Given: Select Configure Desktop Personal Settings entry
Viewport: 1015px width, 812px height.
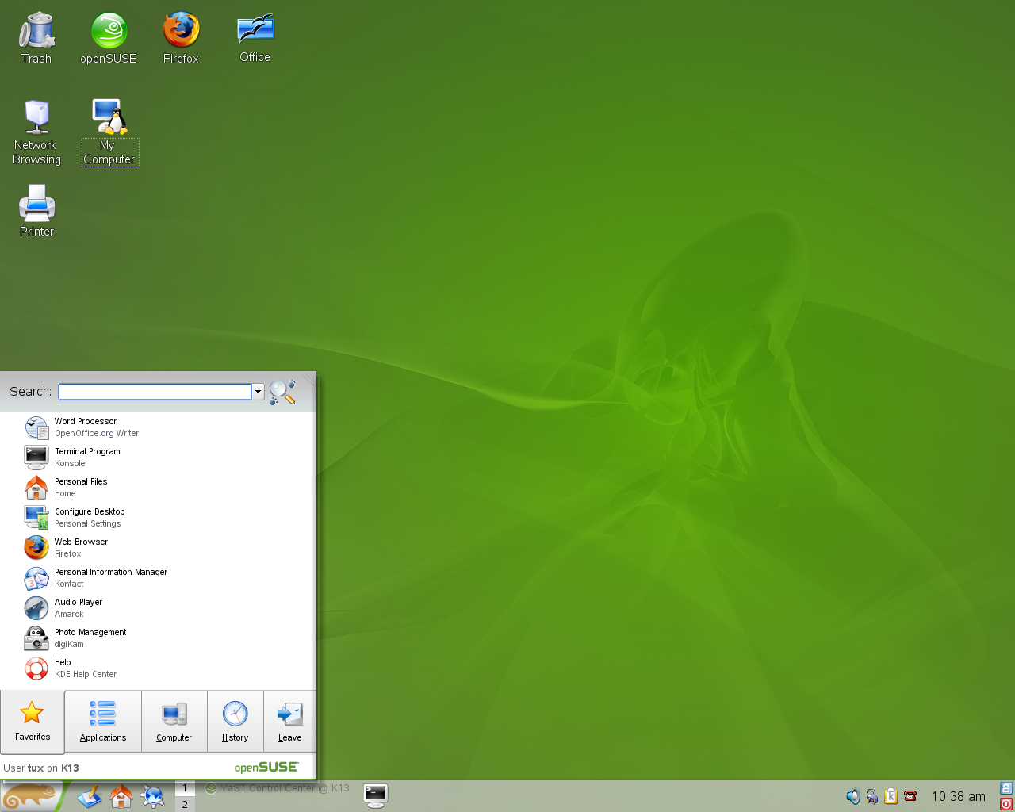Looking at the screenshot, I should (89, 518).
